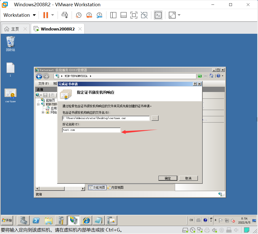Expand the 网站 tree node
Viewport: 258px width, 234px height.
point(43,112)
